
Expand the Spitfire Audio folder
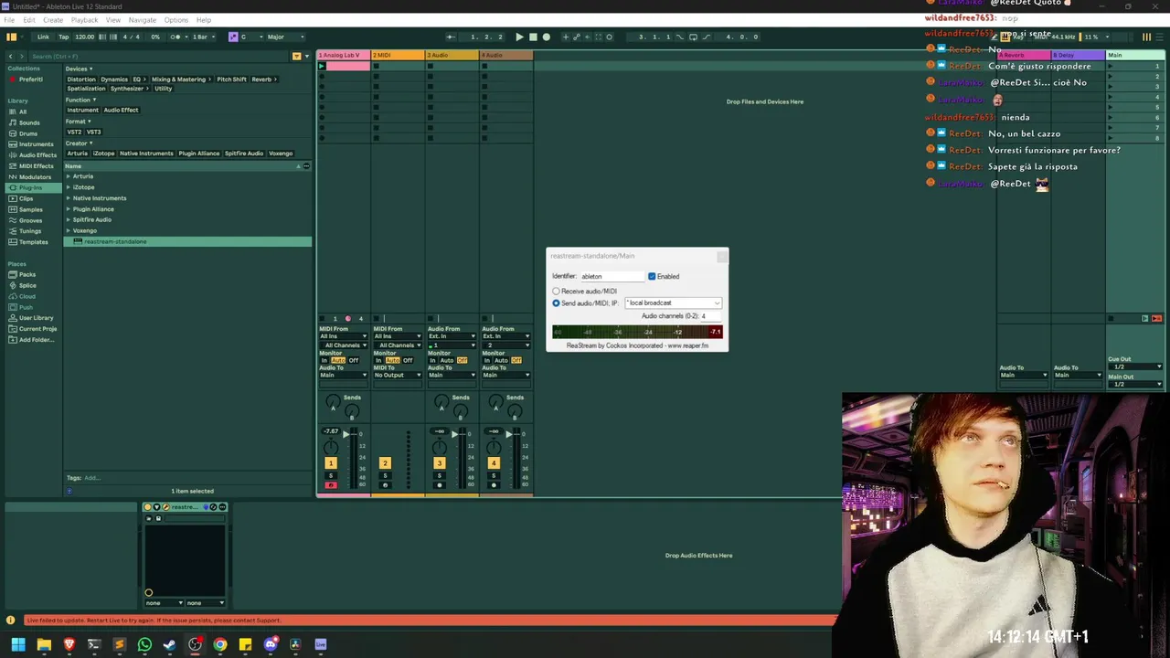point(68,220)
